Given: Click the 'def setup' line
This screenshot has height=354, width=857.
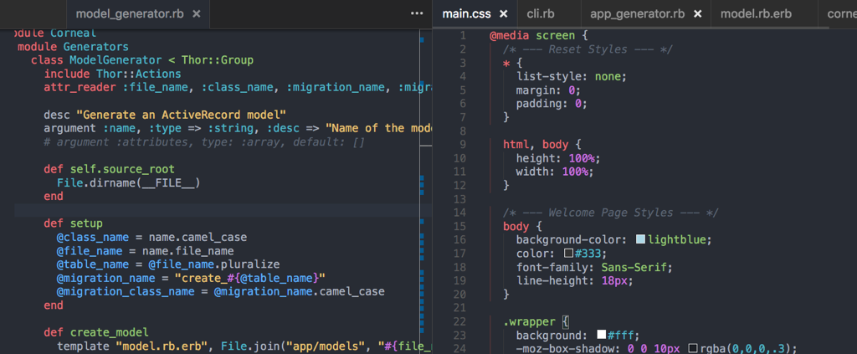Looking at the screenshot, I should 74,223.
